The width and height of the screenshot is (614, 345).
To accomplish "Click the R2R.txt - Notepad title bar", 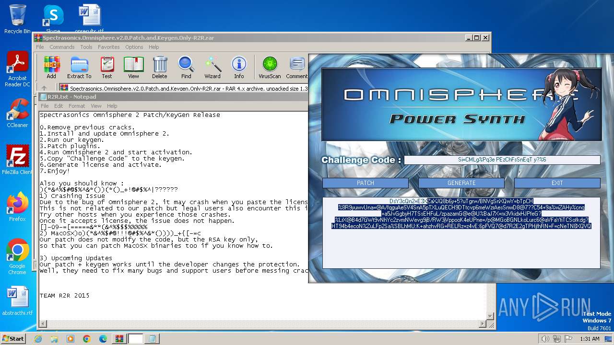I will click(x=173, y=96).
